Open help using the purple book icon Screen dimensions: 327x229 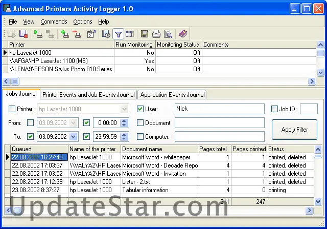[x=183, y=34]
